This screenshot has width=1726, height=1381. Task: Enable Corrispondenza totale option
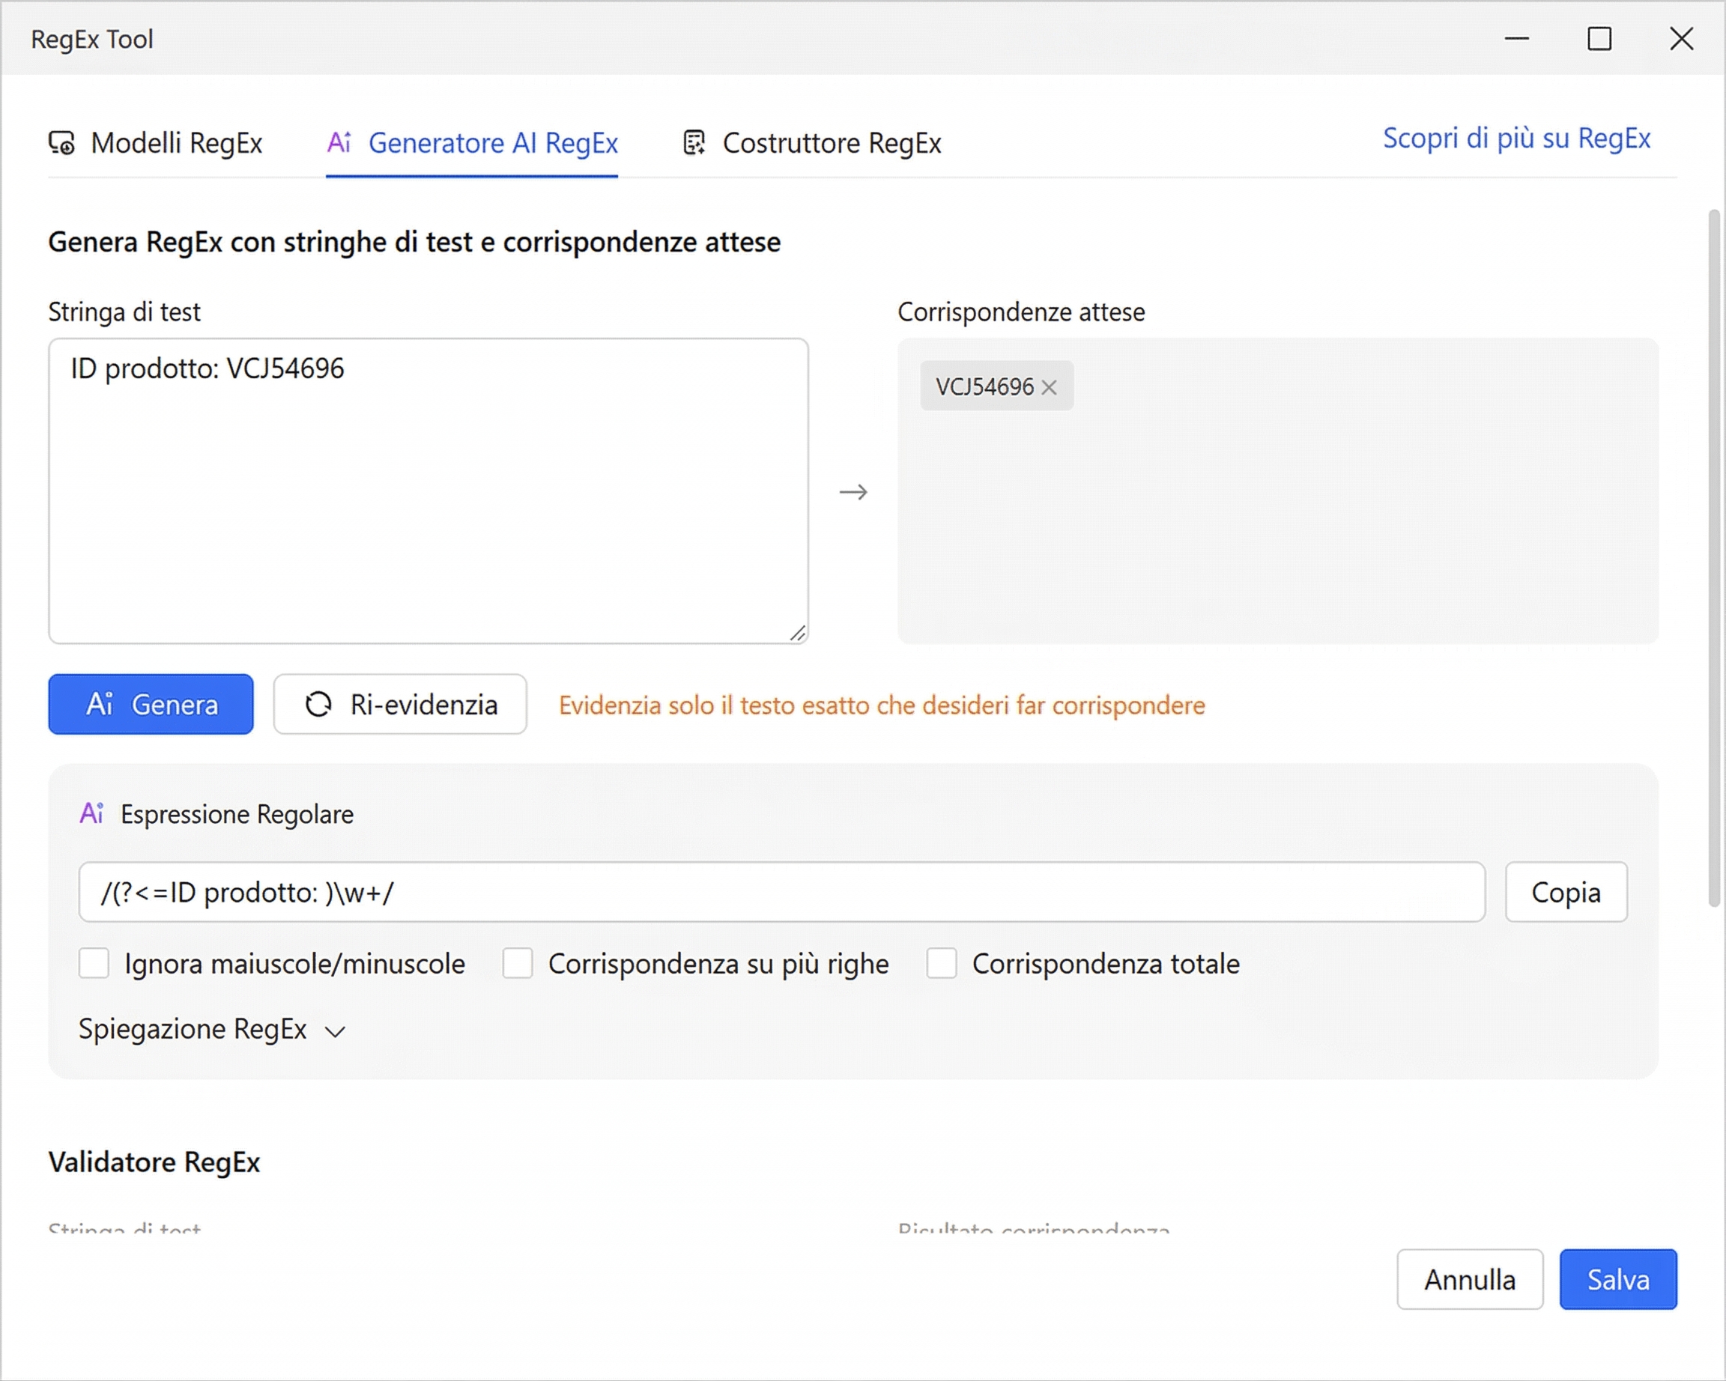point(942,964)
